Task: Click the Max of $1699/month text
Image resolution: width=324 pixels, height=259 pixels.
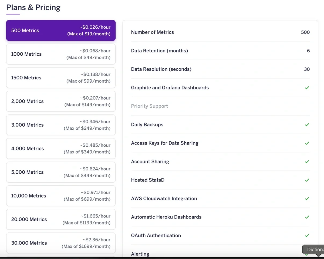Action: coord(86,247)
